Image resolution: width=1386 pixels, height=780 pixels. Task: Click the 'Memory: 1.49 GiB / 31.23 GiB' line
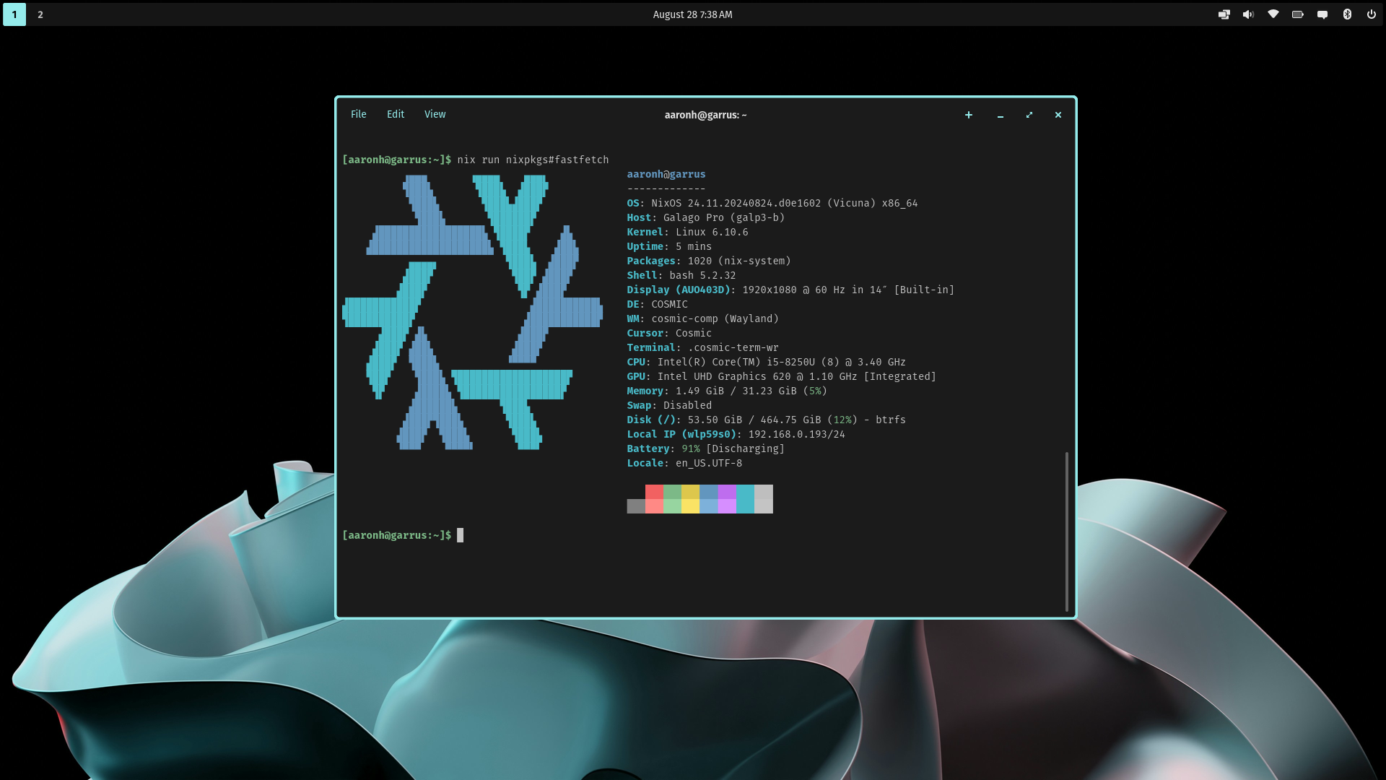[727, 391]
